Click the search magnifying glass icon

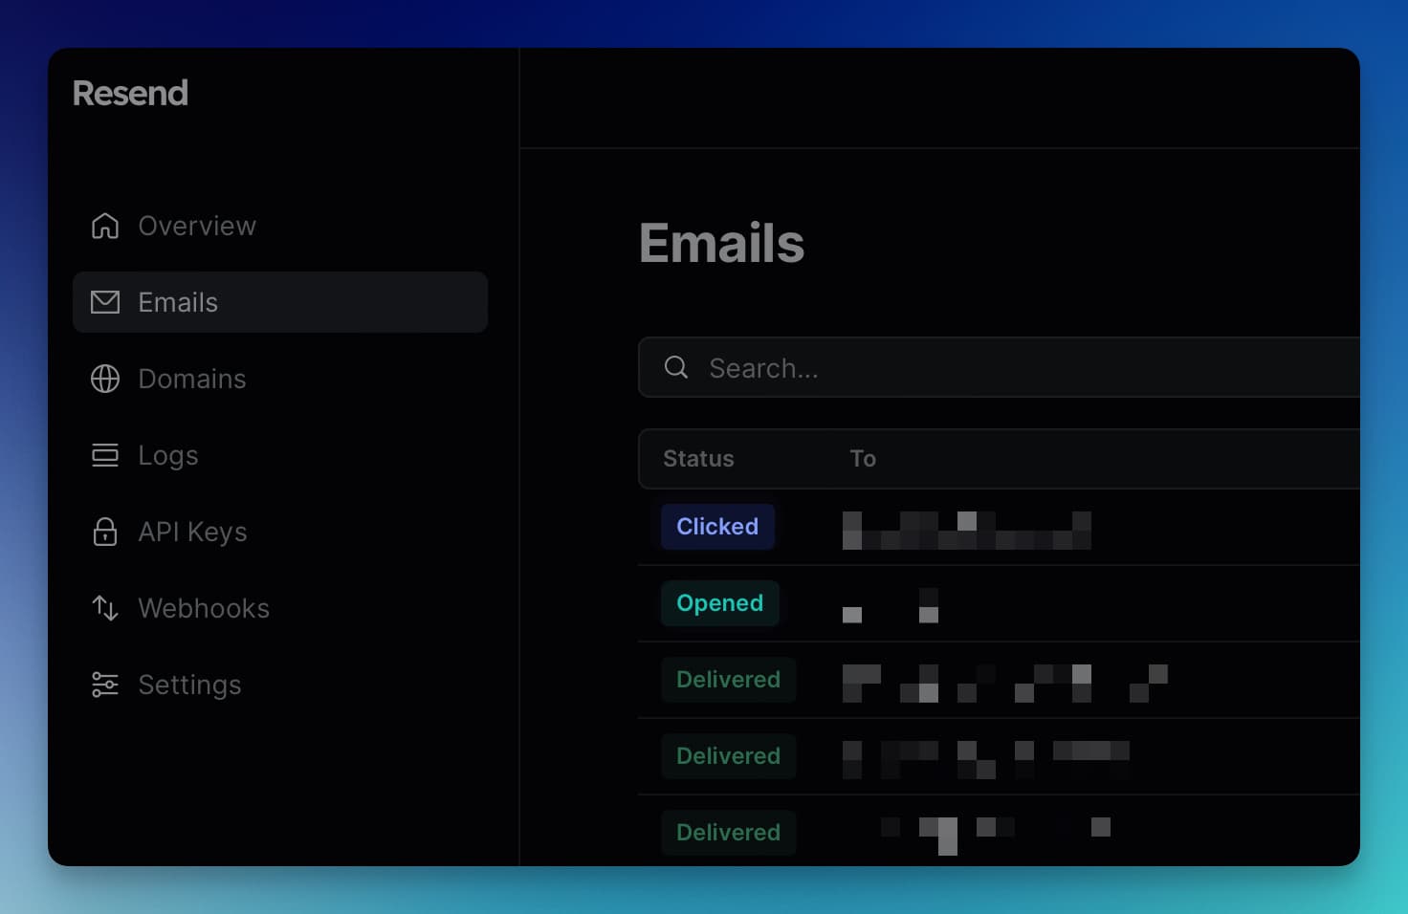pyautogui.click(x=676, y=367)
